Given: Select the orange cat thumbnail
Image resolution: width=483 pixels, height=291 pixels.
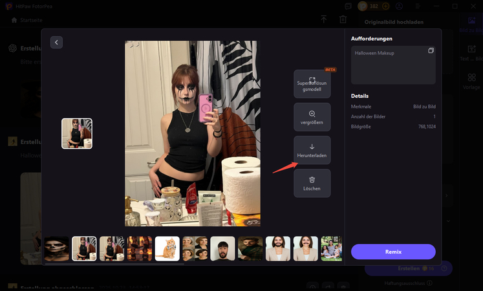Looking at the screenshot, I should [167, 248].
